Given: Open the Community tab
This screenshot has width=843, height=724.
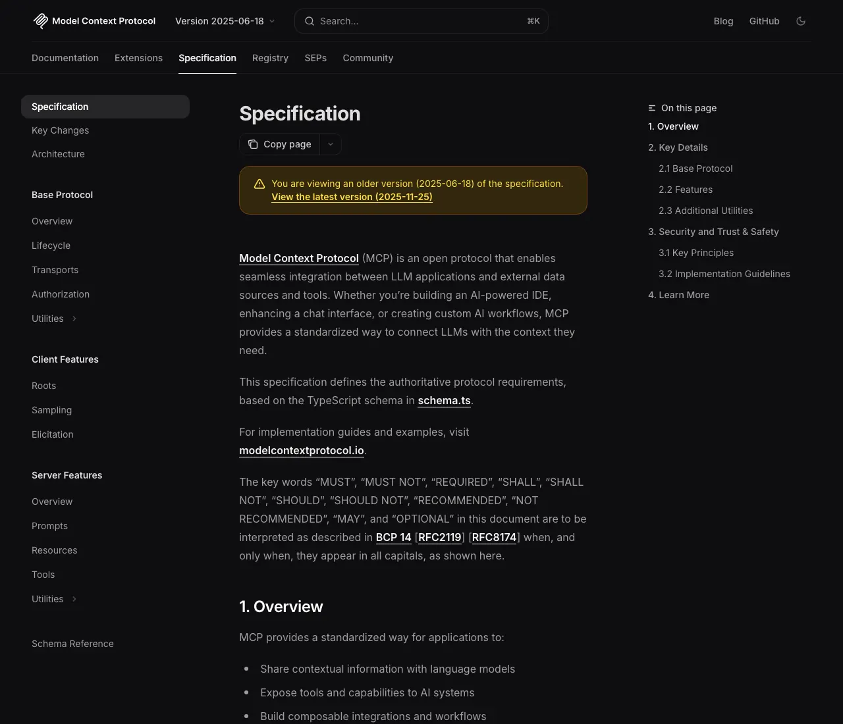Looking at the screenshot, I should pyautogui.click(x=368, y=58).
